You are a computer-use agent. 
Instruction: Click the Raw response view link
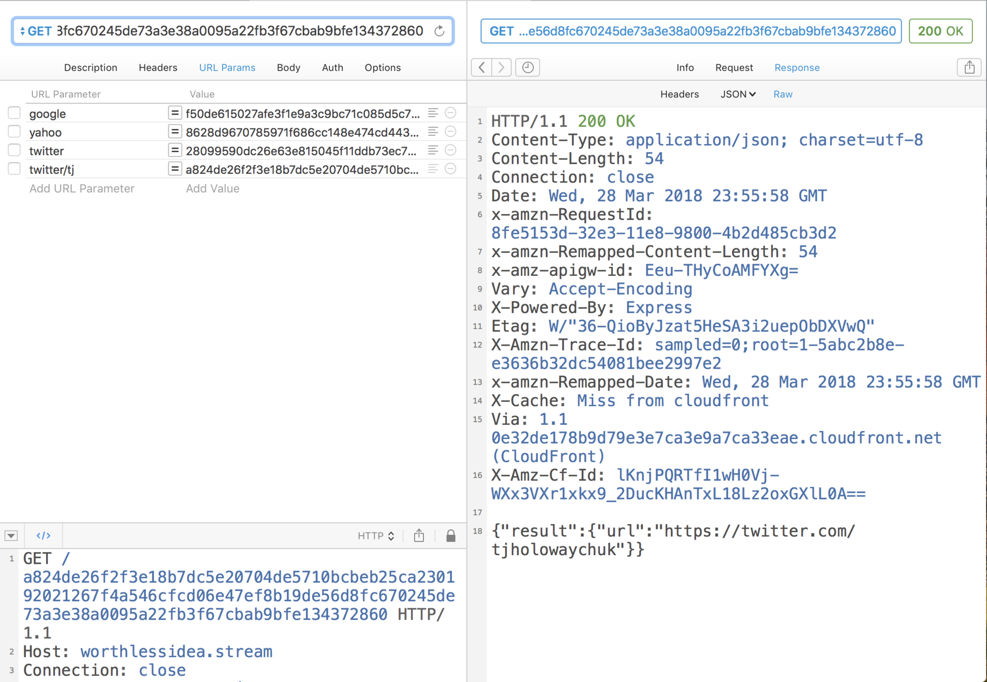click(782, 94)
